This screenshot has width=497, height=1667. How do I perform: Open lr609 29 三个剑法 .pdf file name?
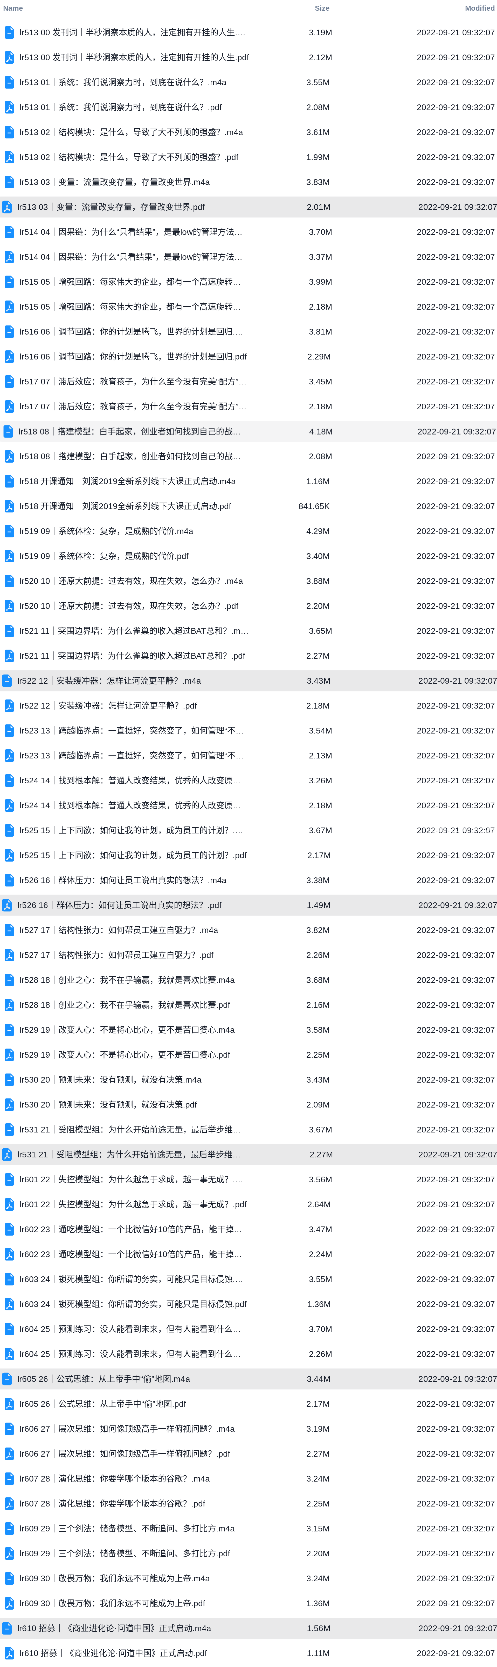click(125, 1553)
